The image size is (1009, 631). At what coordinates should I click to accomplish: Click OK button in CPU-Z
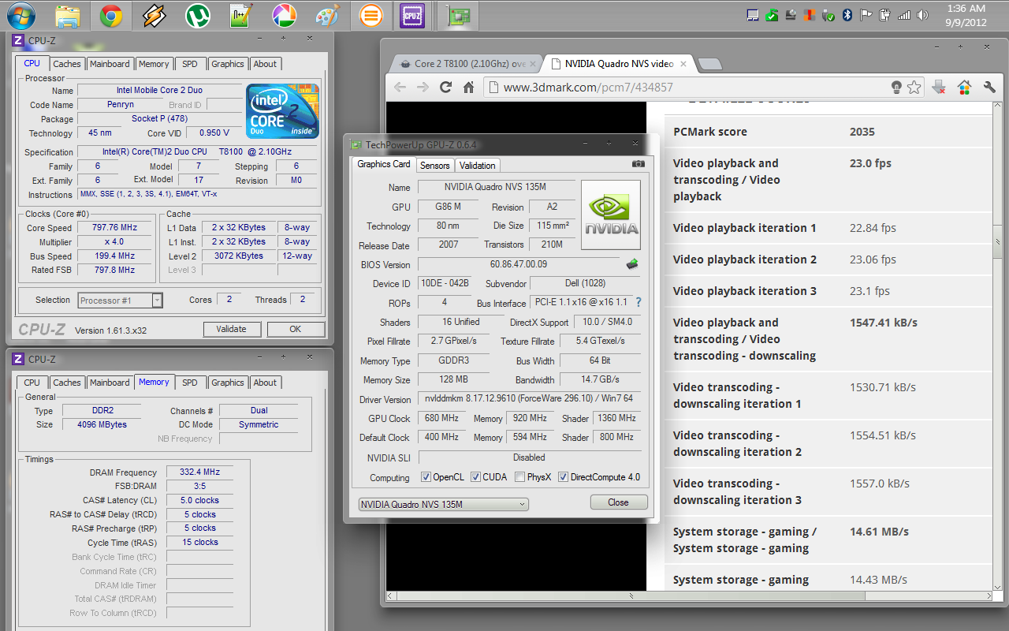[x=295, y=329]
